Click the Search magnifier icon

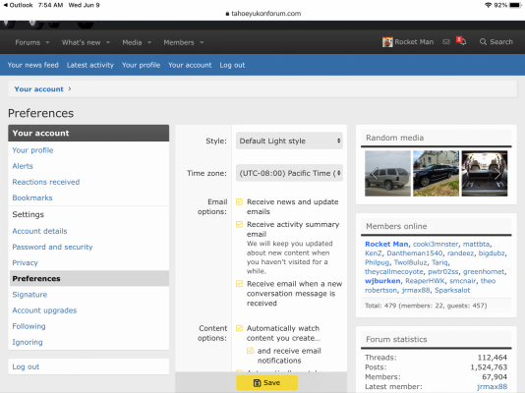(x=483, y=42)
